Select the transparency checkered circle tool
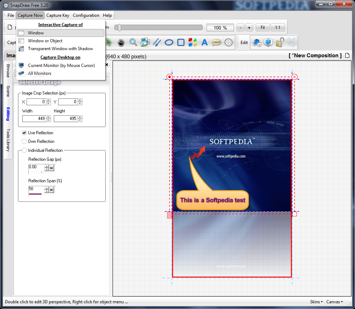 228,42
